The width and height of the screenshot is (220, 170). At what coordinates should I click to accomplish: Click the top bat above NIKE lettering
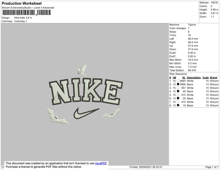coord(82,70)
